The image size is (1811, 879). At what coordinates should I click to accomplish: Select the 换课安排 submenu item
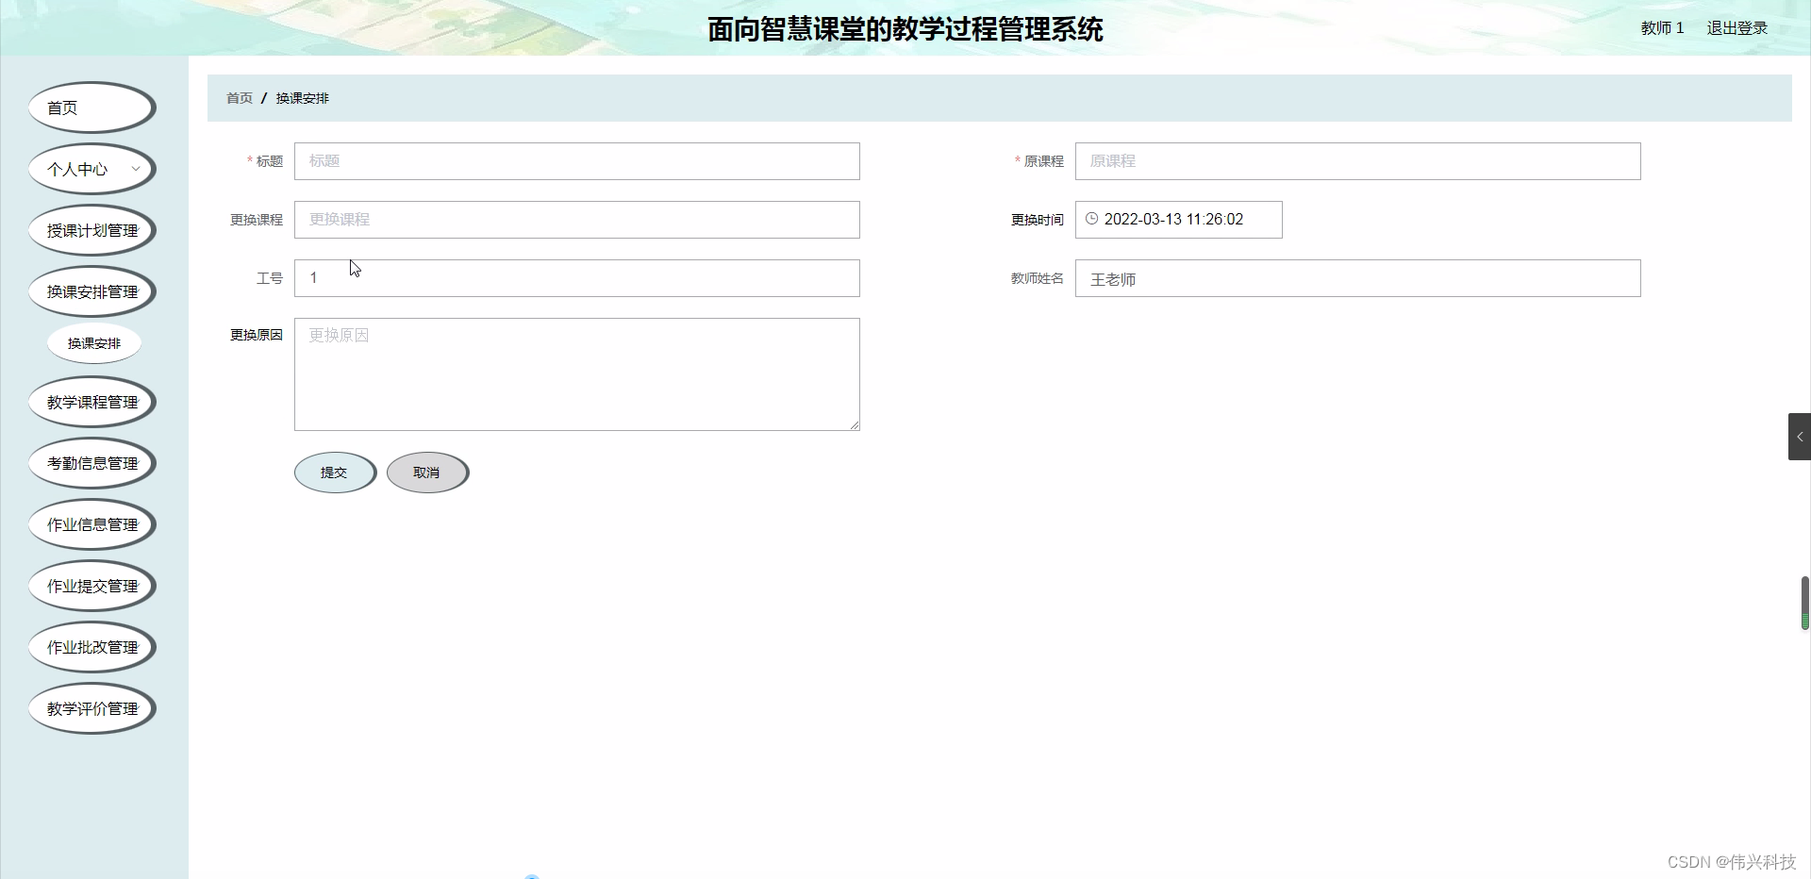(x=93, y=342)
